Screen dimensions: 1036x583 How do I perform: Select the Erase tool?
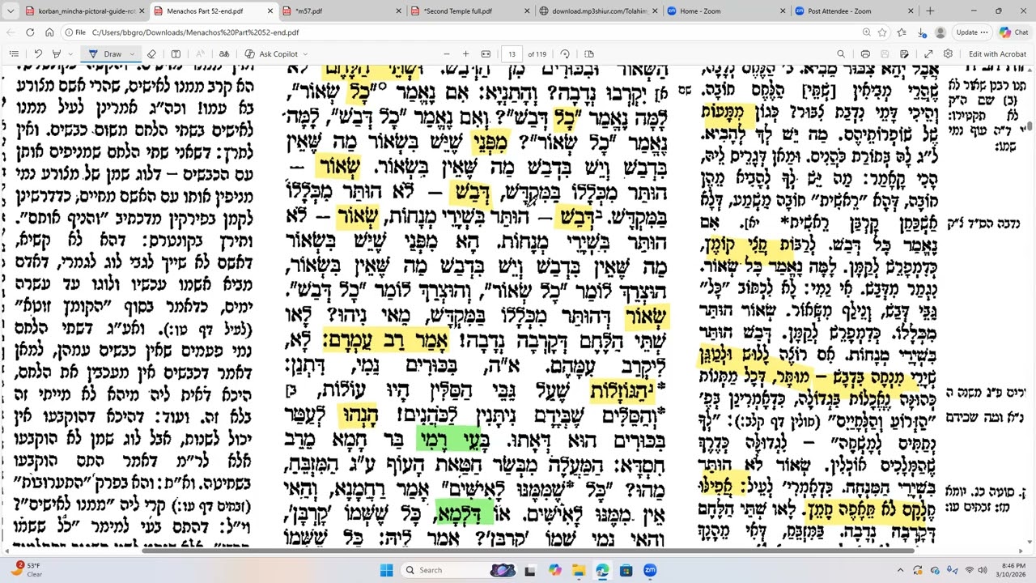coord(151,54)
